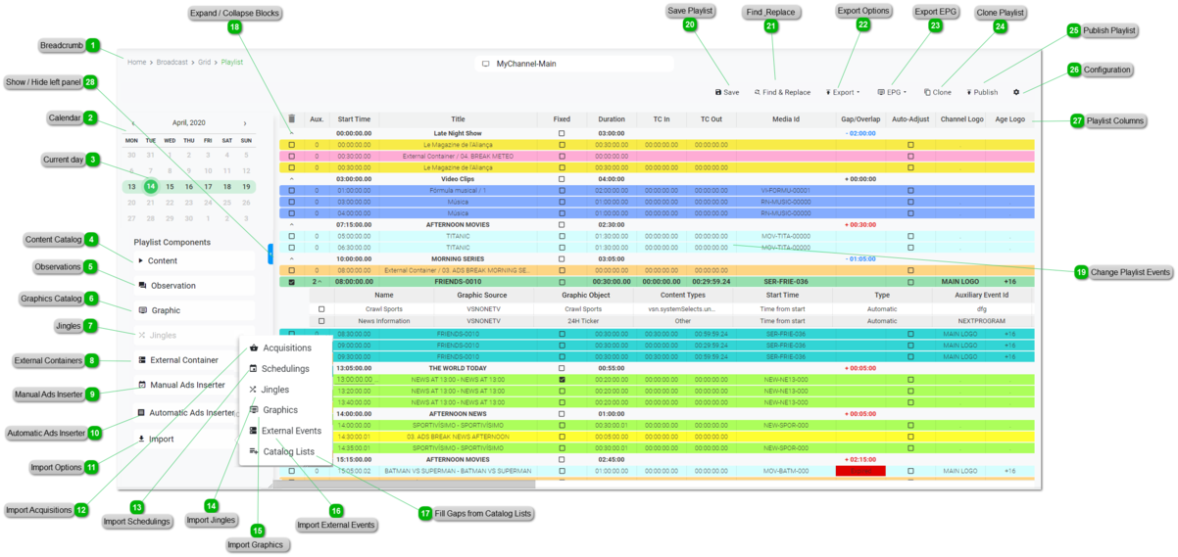Click the Manual Ads Inserter icon
1178x557 pixels.
tap(142, 385)
